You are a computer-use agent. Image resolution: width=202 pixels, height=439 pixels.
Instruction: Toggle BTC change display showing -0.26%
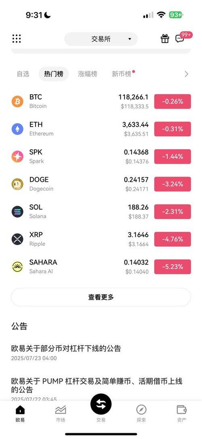point(173,101)
